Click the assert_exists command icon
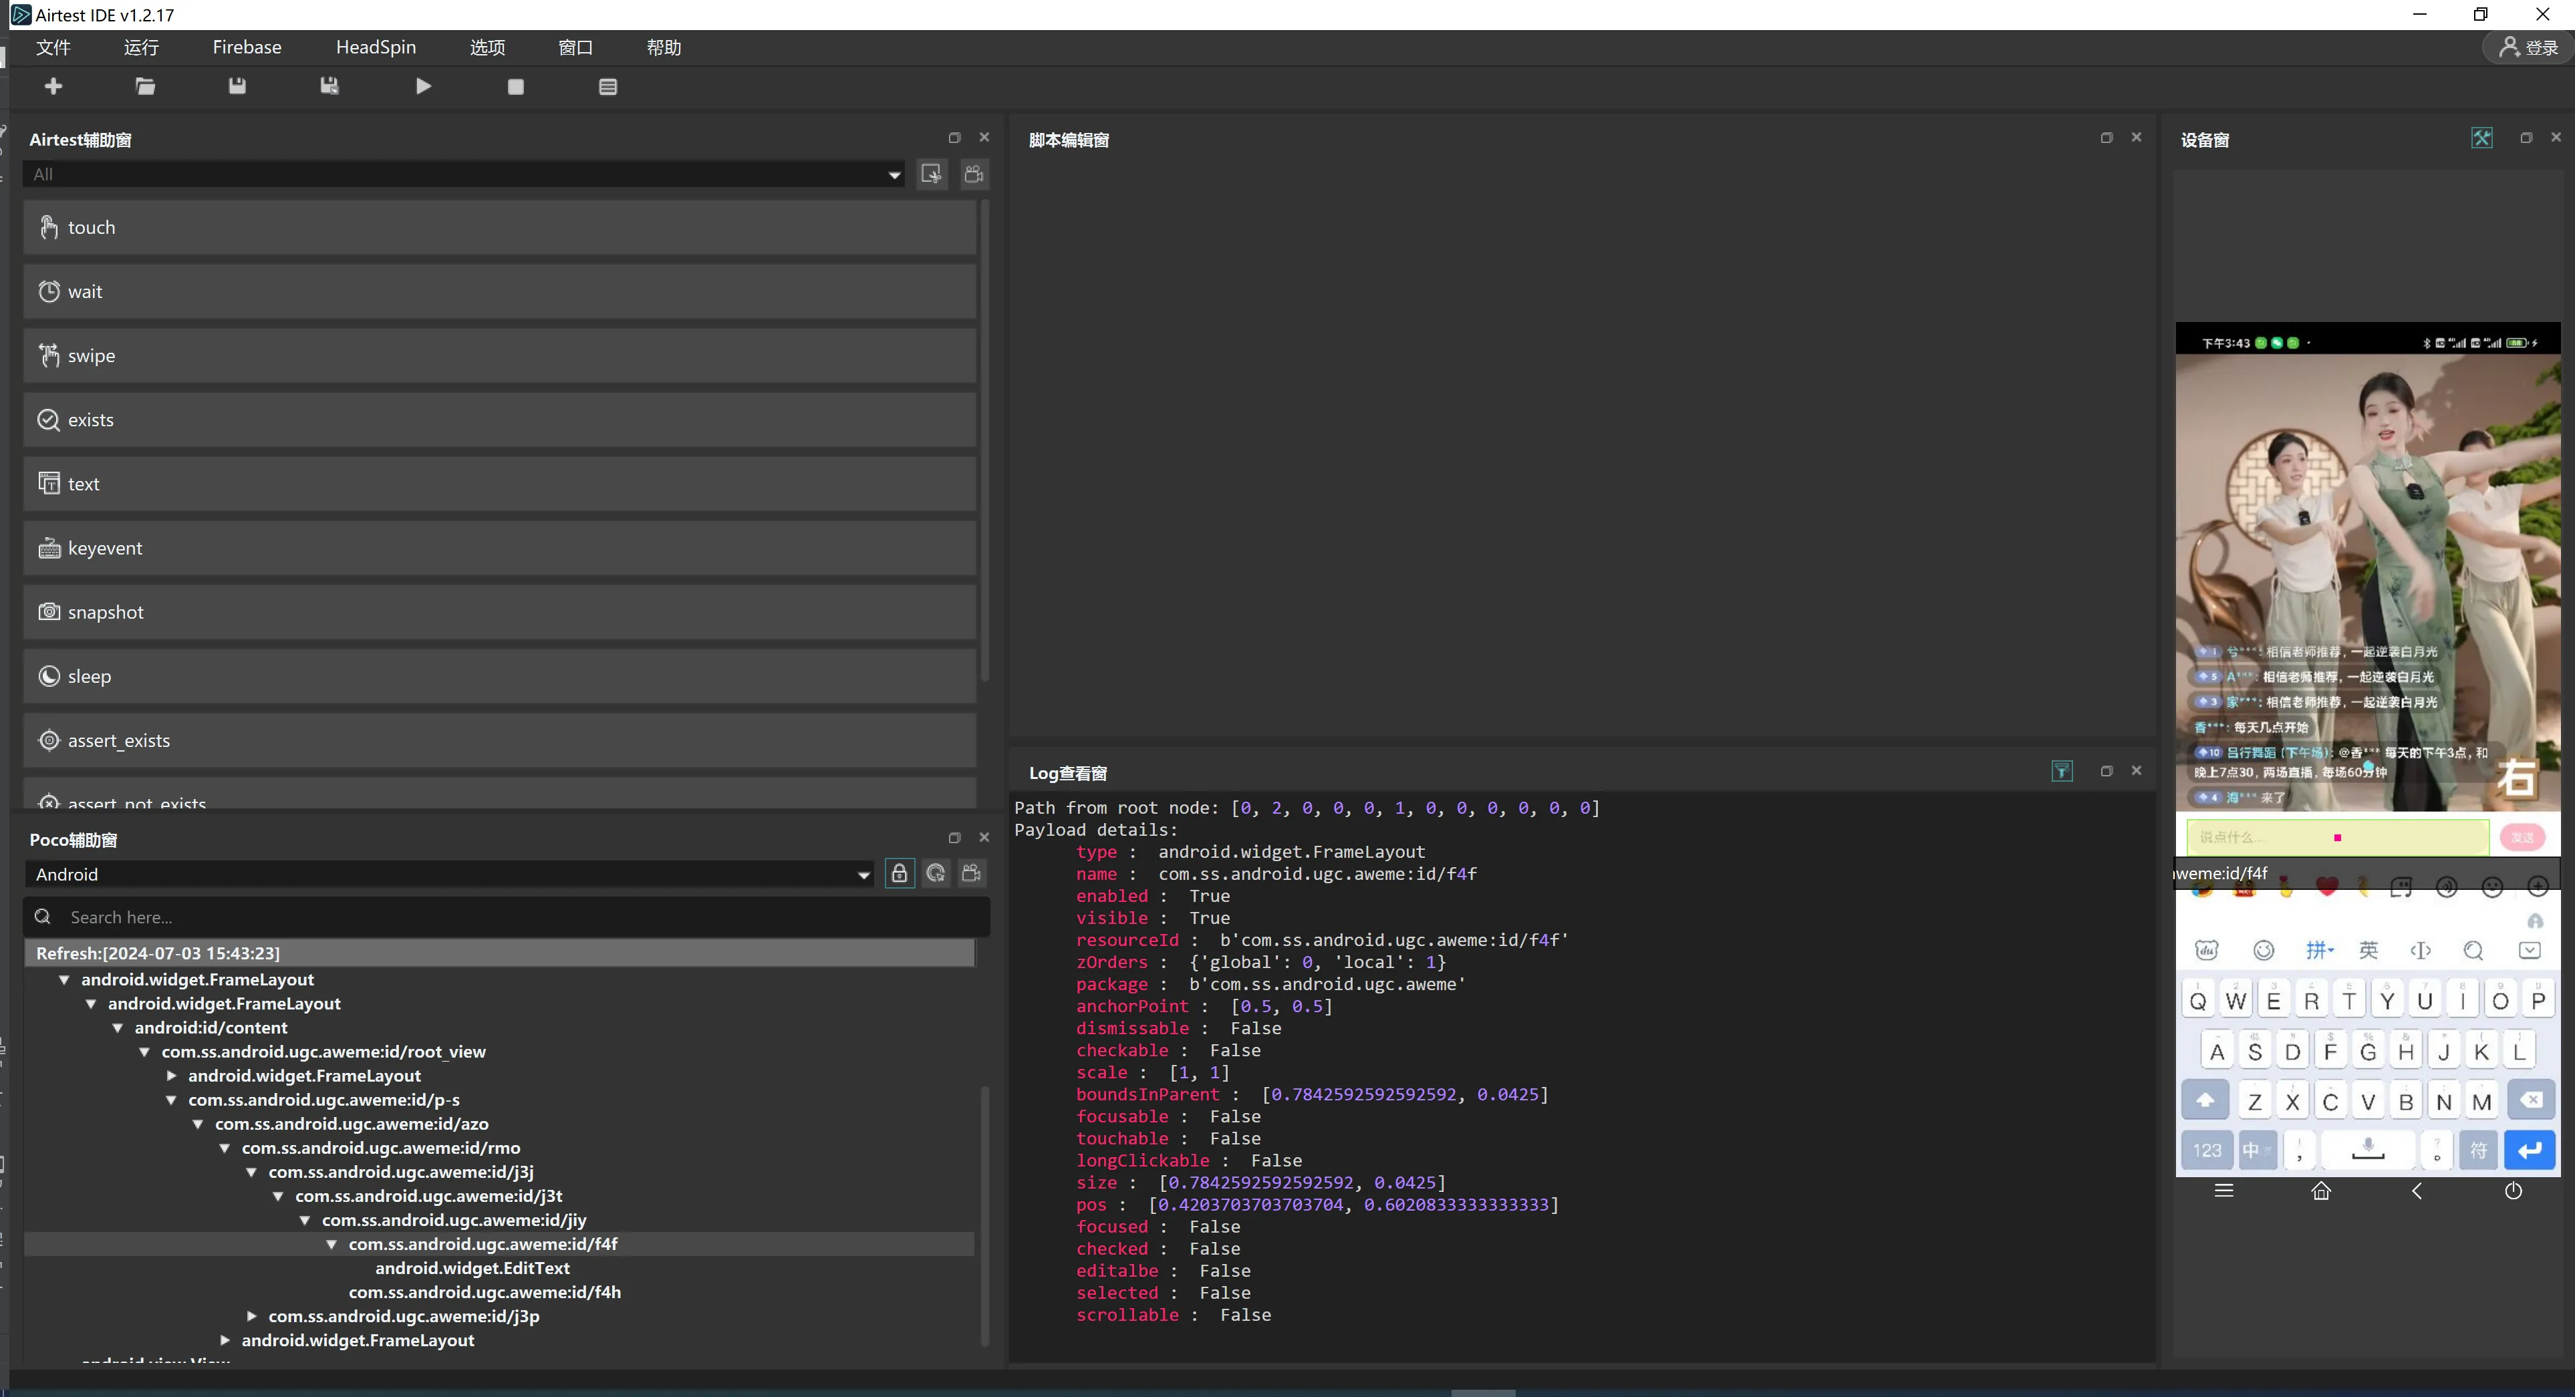Image resolution: width=2575 pixels, height=1397 pixels. pos(48,740)
